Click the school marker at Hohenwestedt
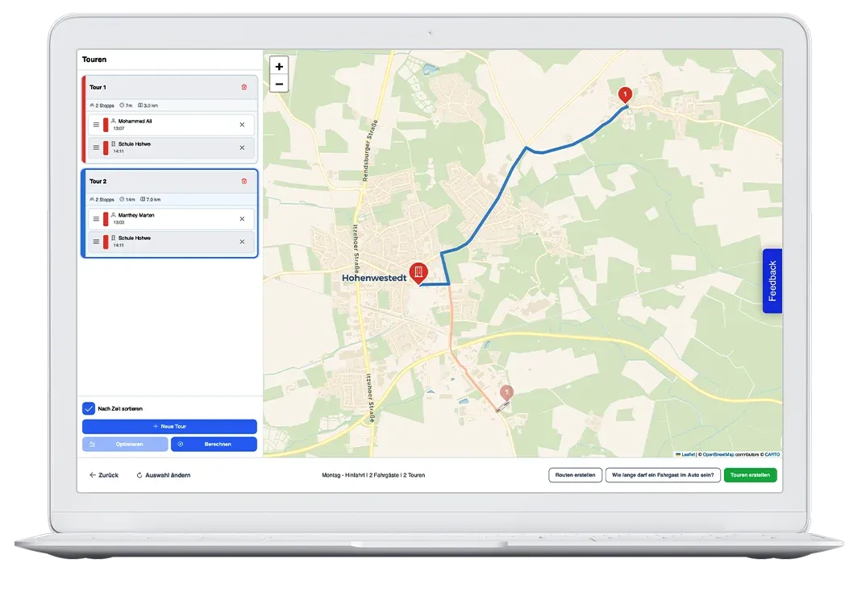Screen dimensions: 845x604 point(418,273)
